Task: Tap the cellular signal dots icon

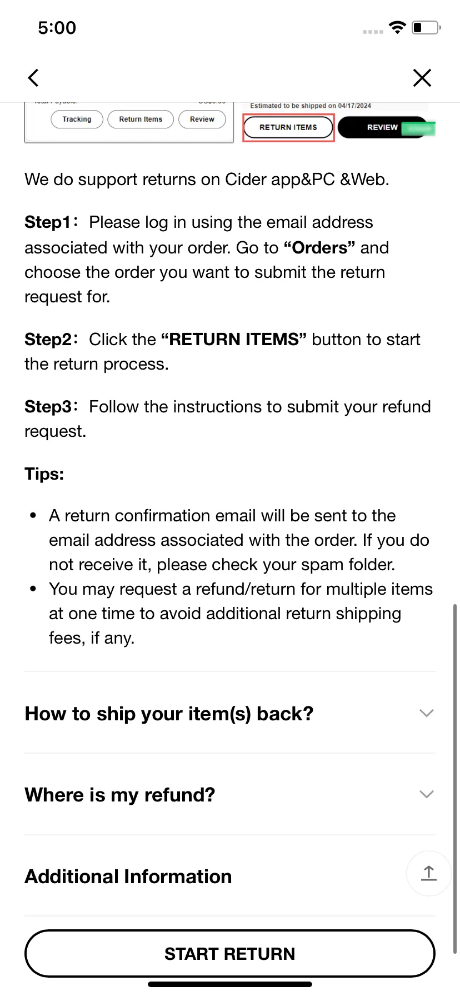Action: click(x=373, y=32)
